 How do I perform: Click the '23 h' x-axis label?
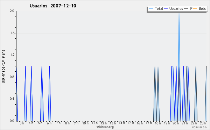[x=203, y=123]
